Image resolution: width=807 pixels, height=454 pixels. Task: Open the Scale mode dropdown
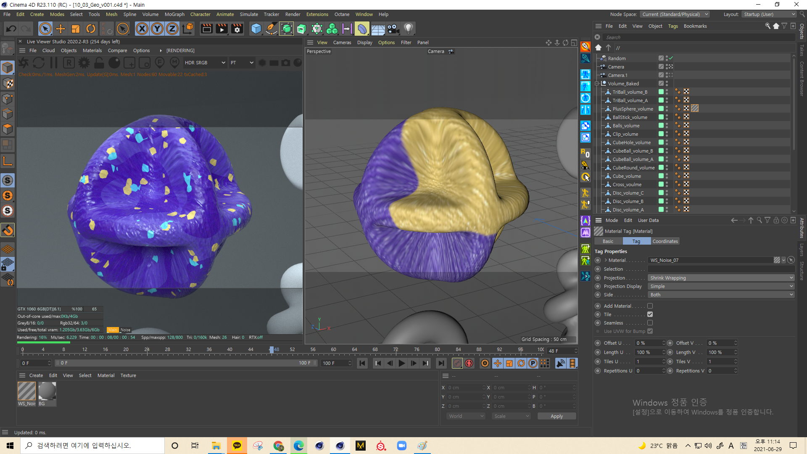511,416
